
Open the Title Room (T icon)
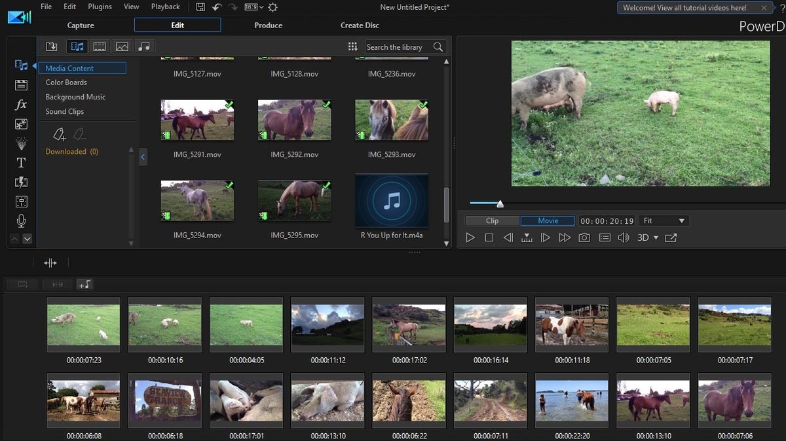pyautogui.click(x=21, y=163)
